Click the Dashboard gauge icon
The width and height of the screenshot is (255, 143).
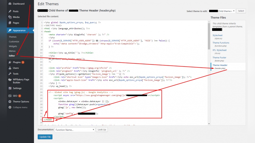click(x=10, y=4)
